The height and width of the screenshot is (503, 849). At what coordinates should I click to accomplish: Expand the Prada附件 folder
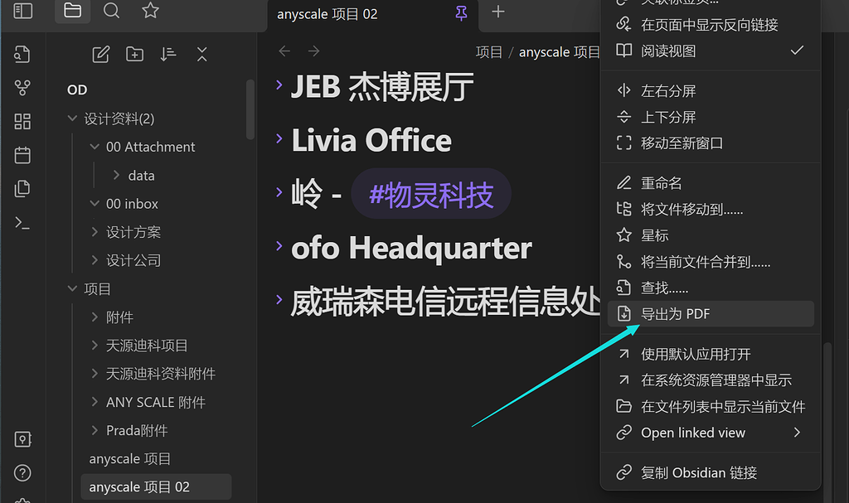(x=95, y=430)
